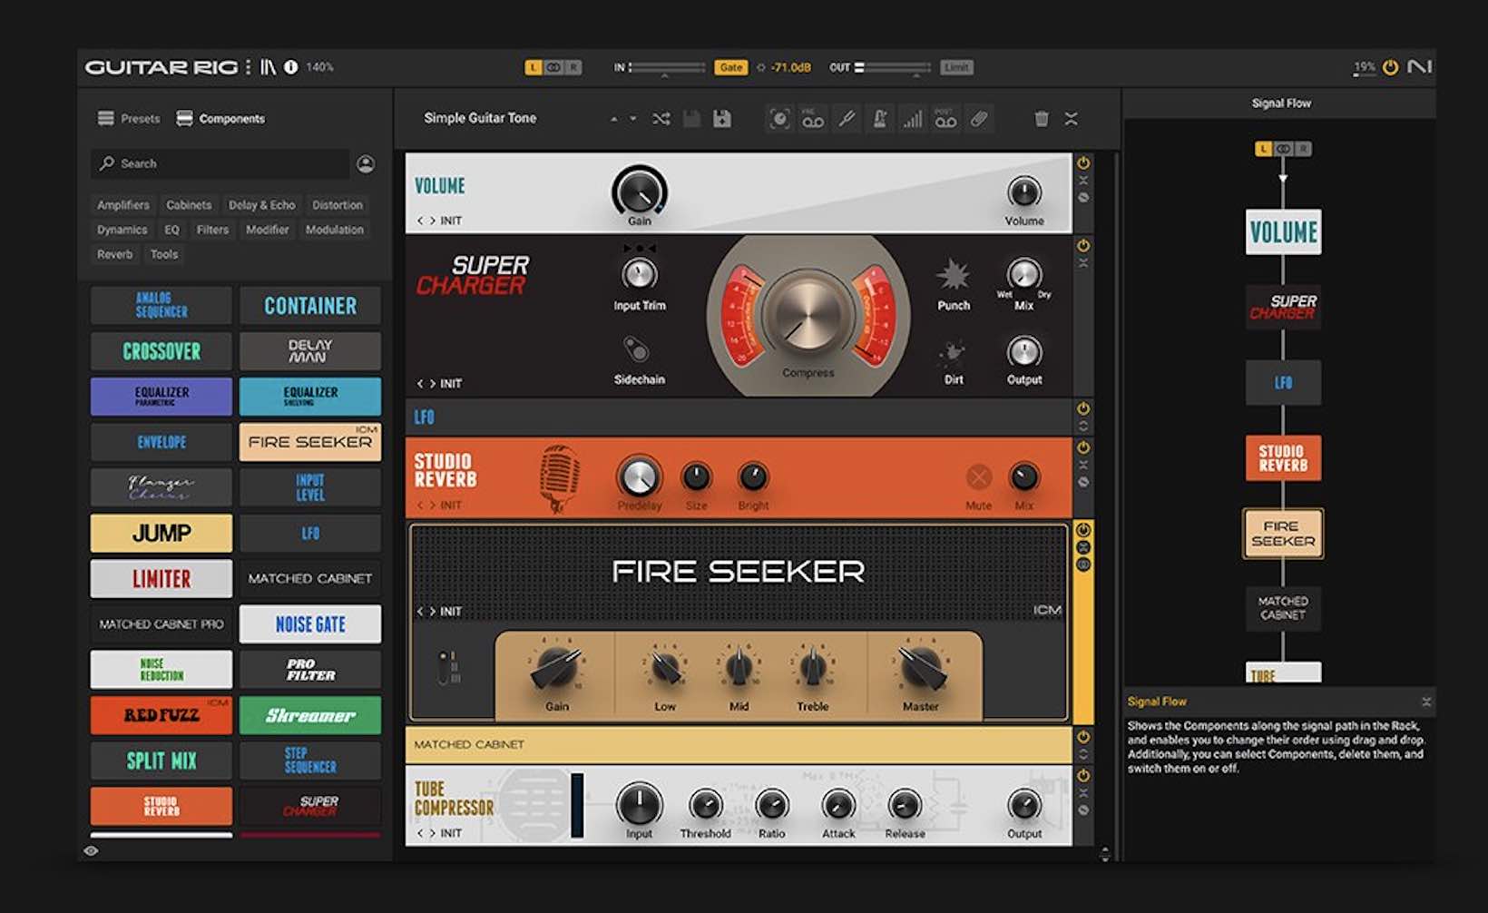This screenshot has width=1488, height=913.
Task: Adjust the input level slider in header
Action: pos(668,67)
